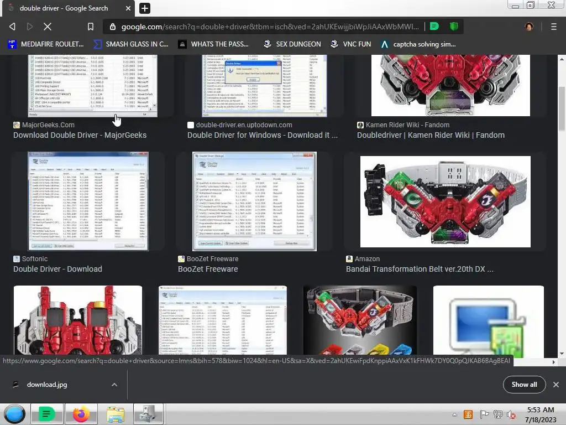Launch Firefox from the taskbar
The width and height of the screenshot is (566, 425).
(81, 414)
